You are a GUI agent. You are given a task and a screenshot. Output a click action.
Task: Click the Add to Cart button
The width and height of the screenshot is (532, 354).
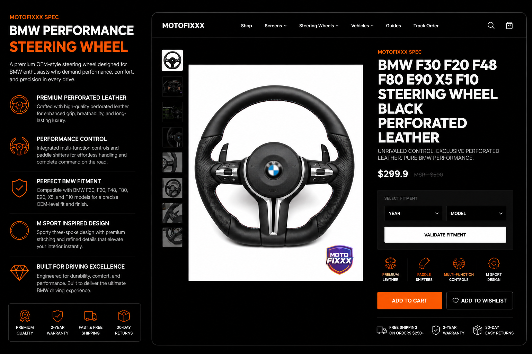409,301
